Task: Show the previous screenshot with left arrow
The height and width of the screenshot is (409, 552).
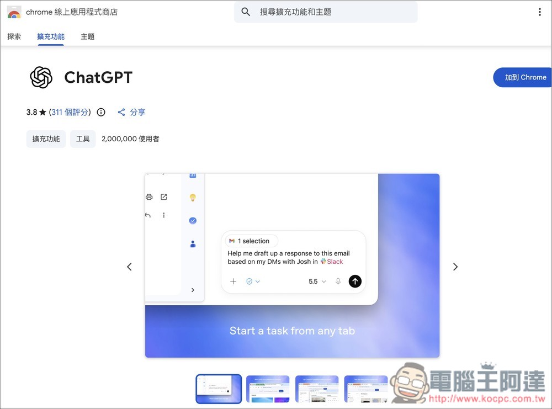Action: click(129, 267)
